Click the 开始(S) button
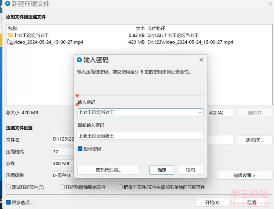Screen dimensions: 274x209 pyautogui.click(x=212, y=203)
